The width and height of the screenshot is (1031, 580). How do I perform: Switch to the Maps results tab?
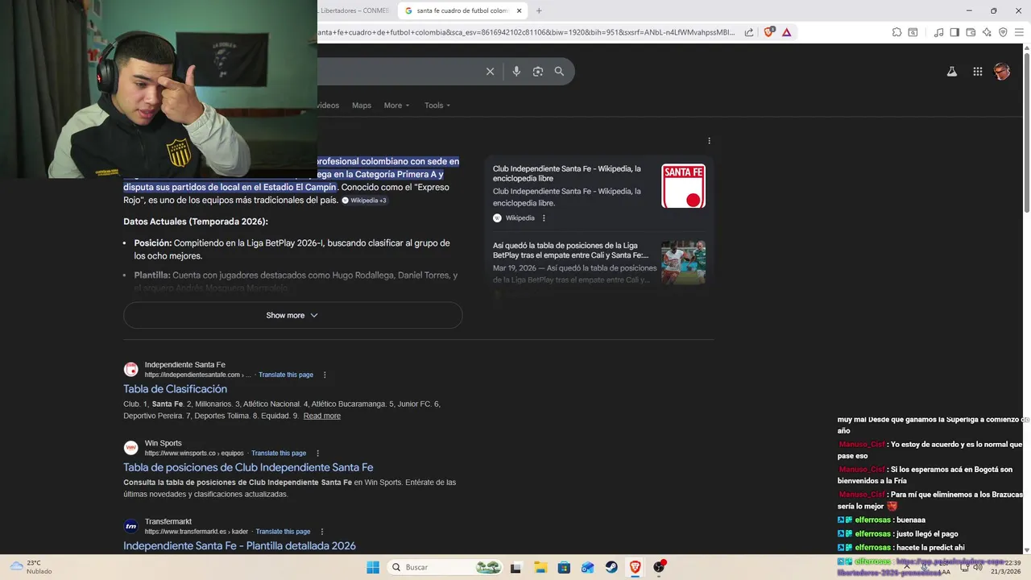click(x=362, y=106)
